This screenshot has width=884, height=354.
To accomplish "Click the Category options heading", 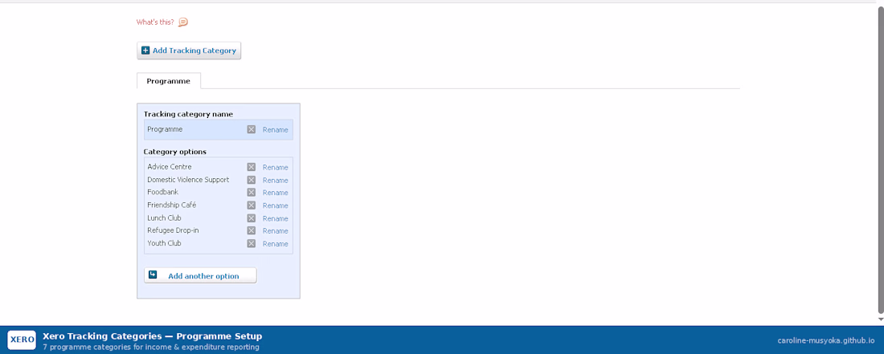I will 174,152.
